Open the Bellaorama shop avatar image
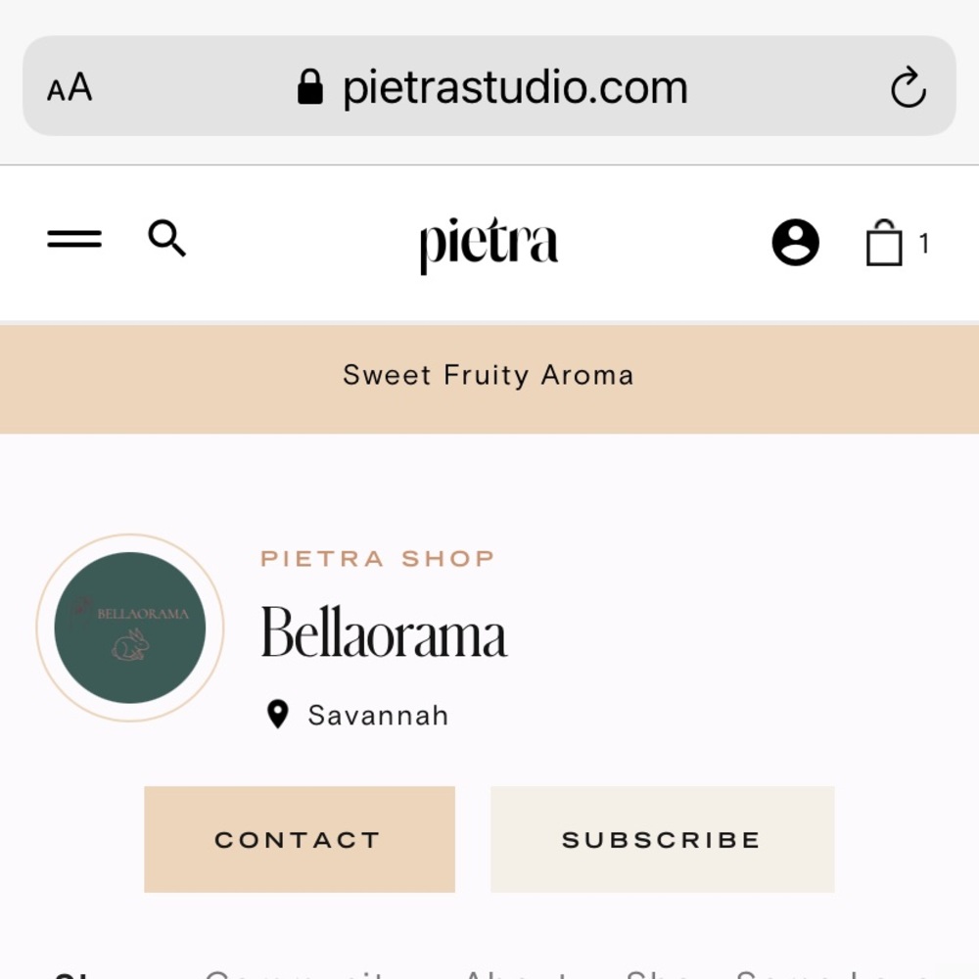Viewport: 979px width, 979px height. click(130, 628)
